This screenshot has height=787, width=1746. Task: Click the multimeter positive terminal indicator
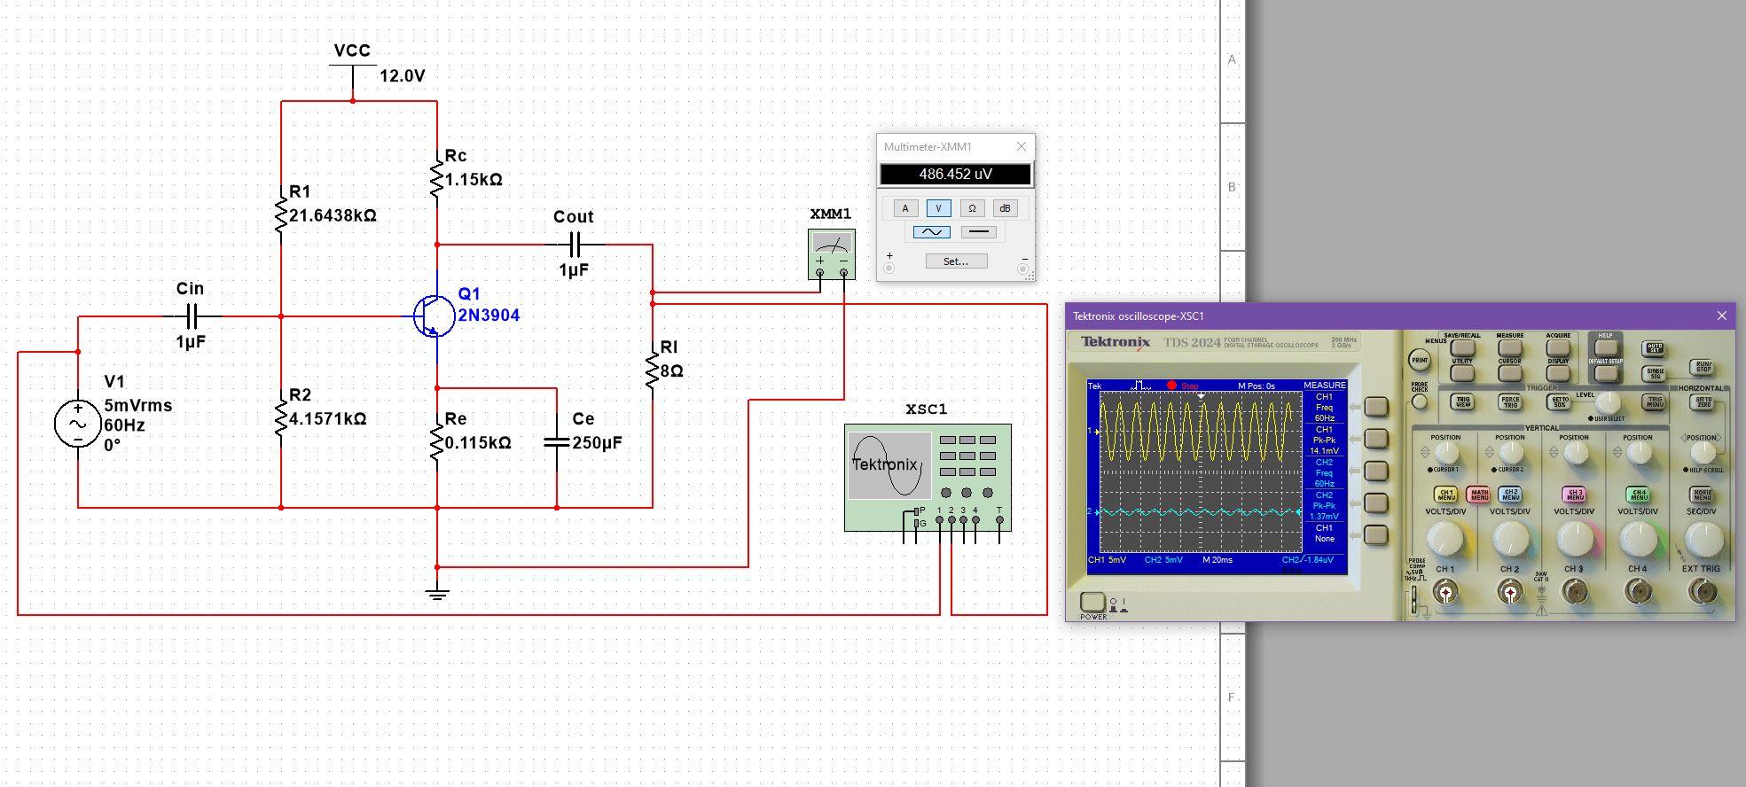[889, 268]
